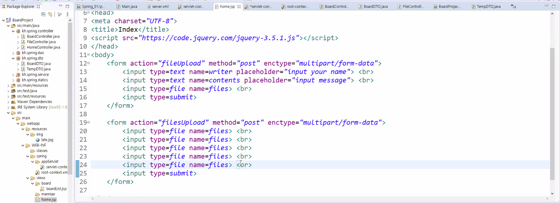Select HomeController.java in Package Explorer

(x=44, y=48)
